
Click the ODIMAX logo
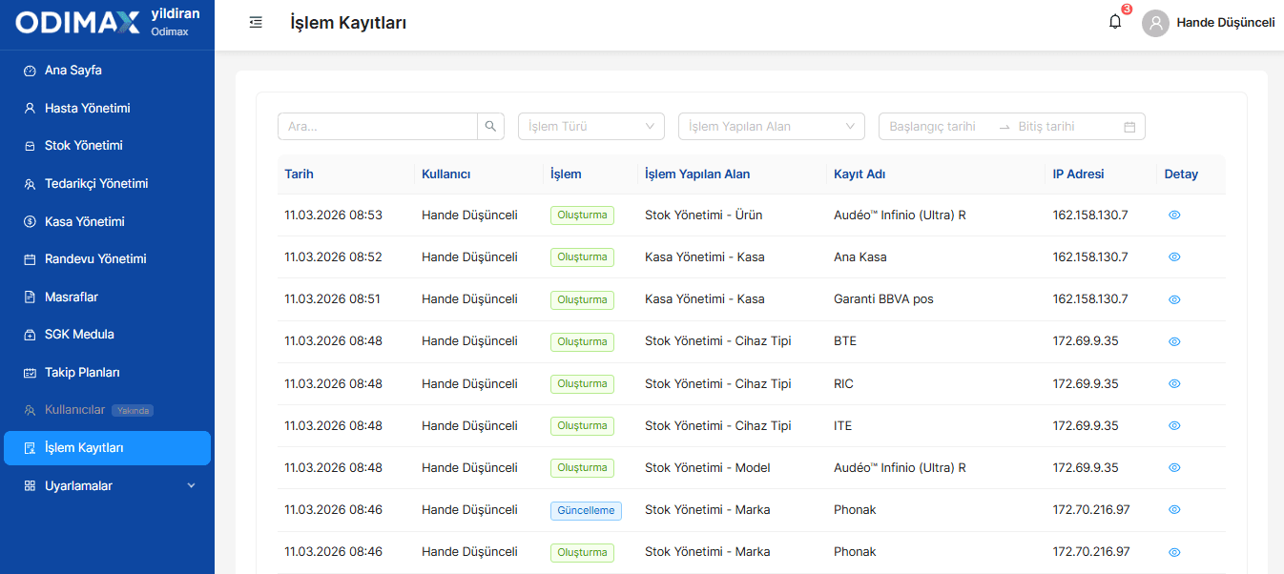77,23
